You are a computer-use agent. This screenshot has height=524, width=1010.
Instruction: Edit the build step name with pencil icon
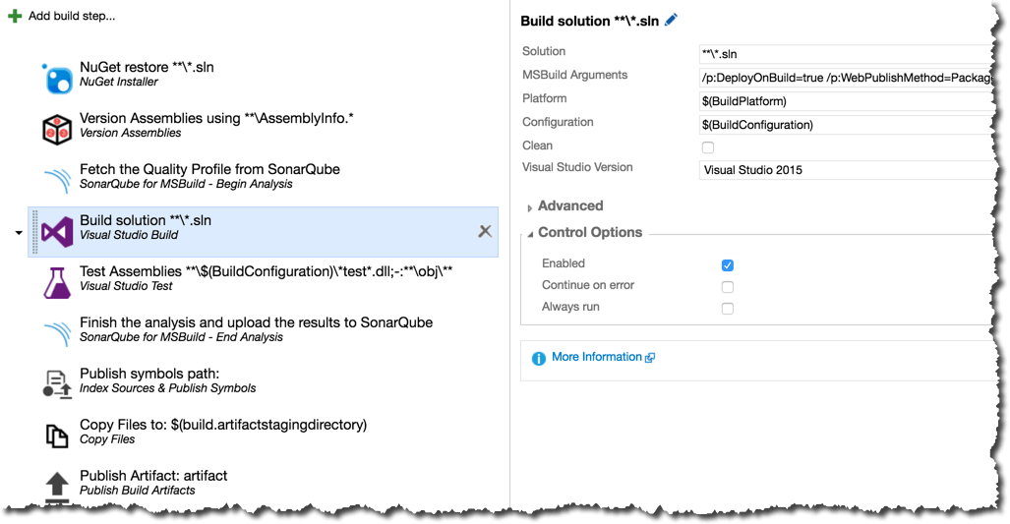[x=671, y=20]
